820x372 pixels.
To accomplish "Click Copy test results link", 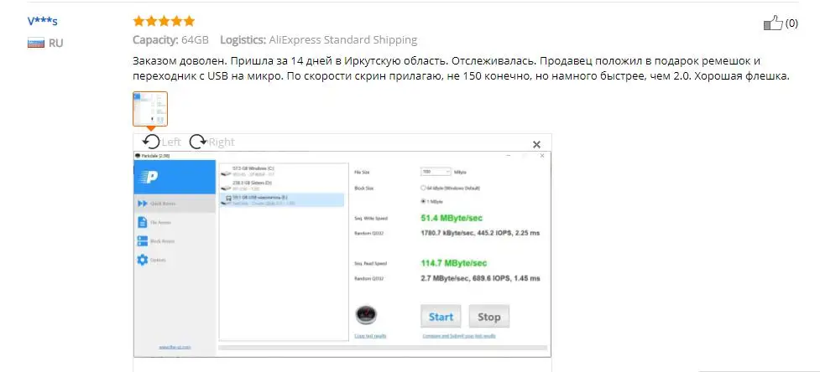I will [370, 336].
